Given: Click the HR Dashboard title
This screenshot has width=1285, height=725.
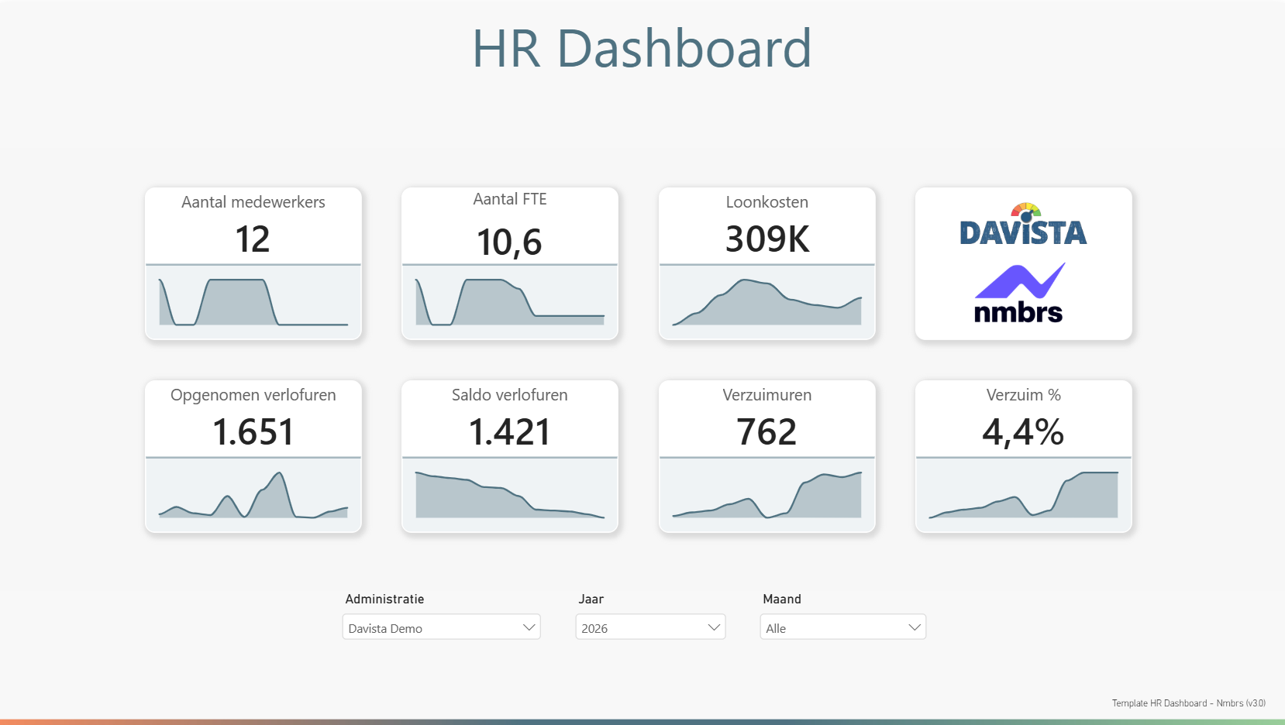Looking at the screenshot, I should 642,49.
